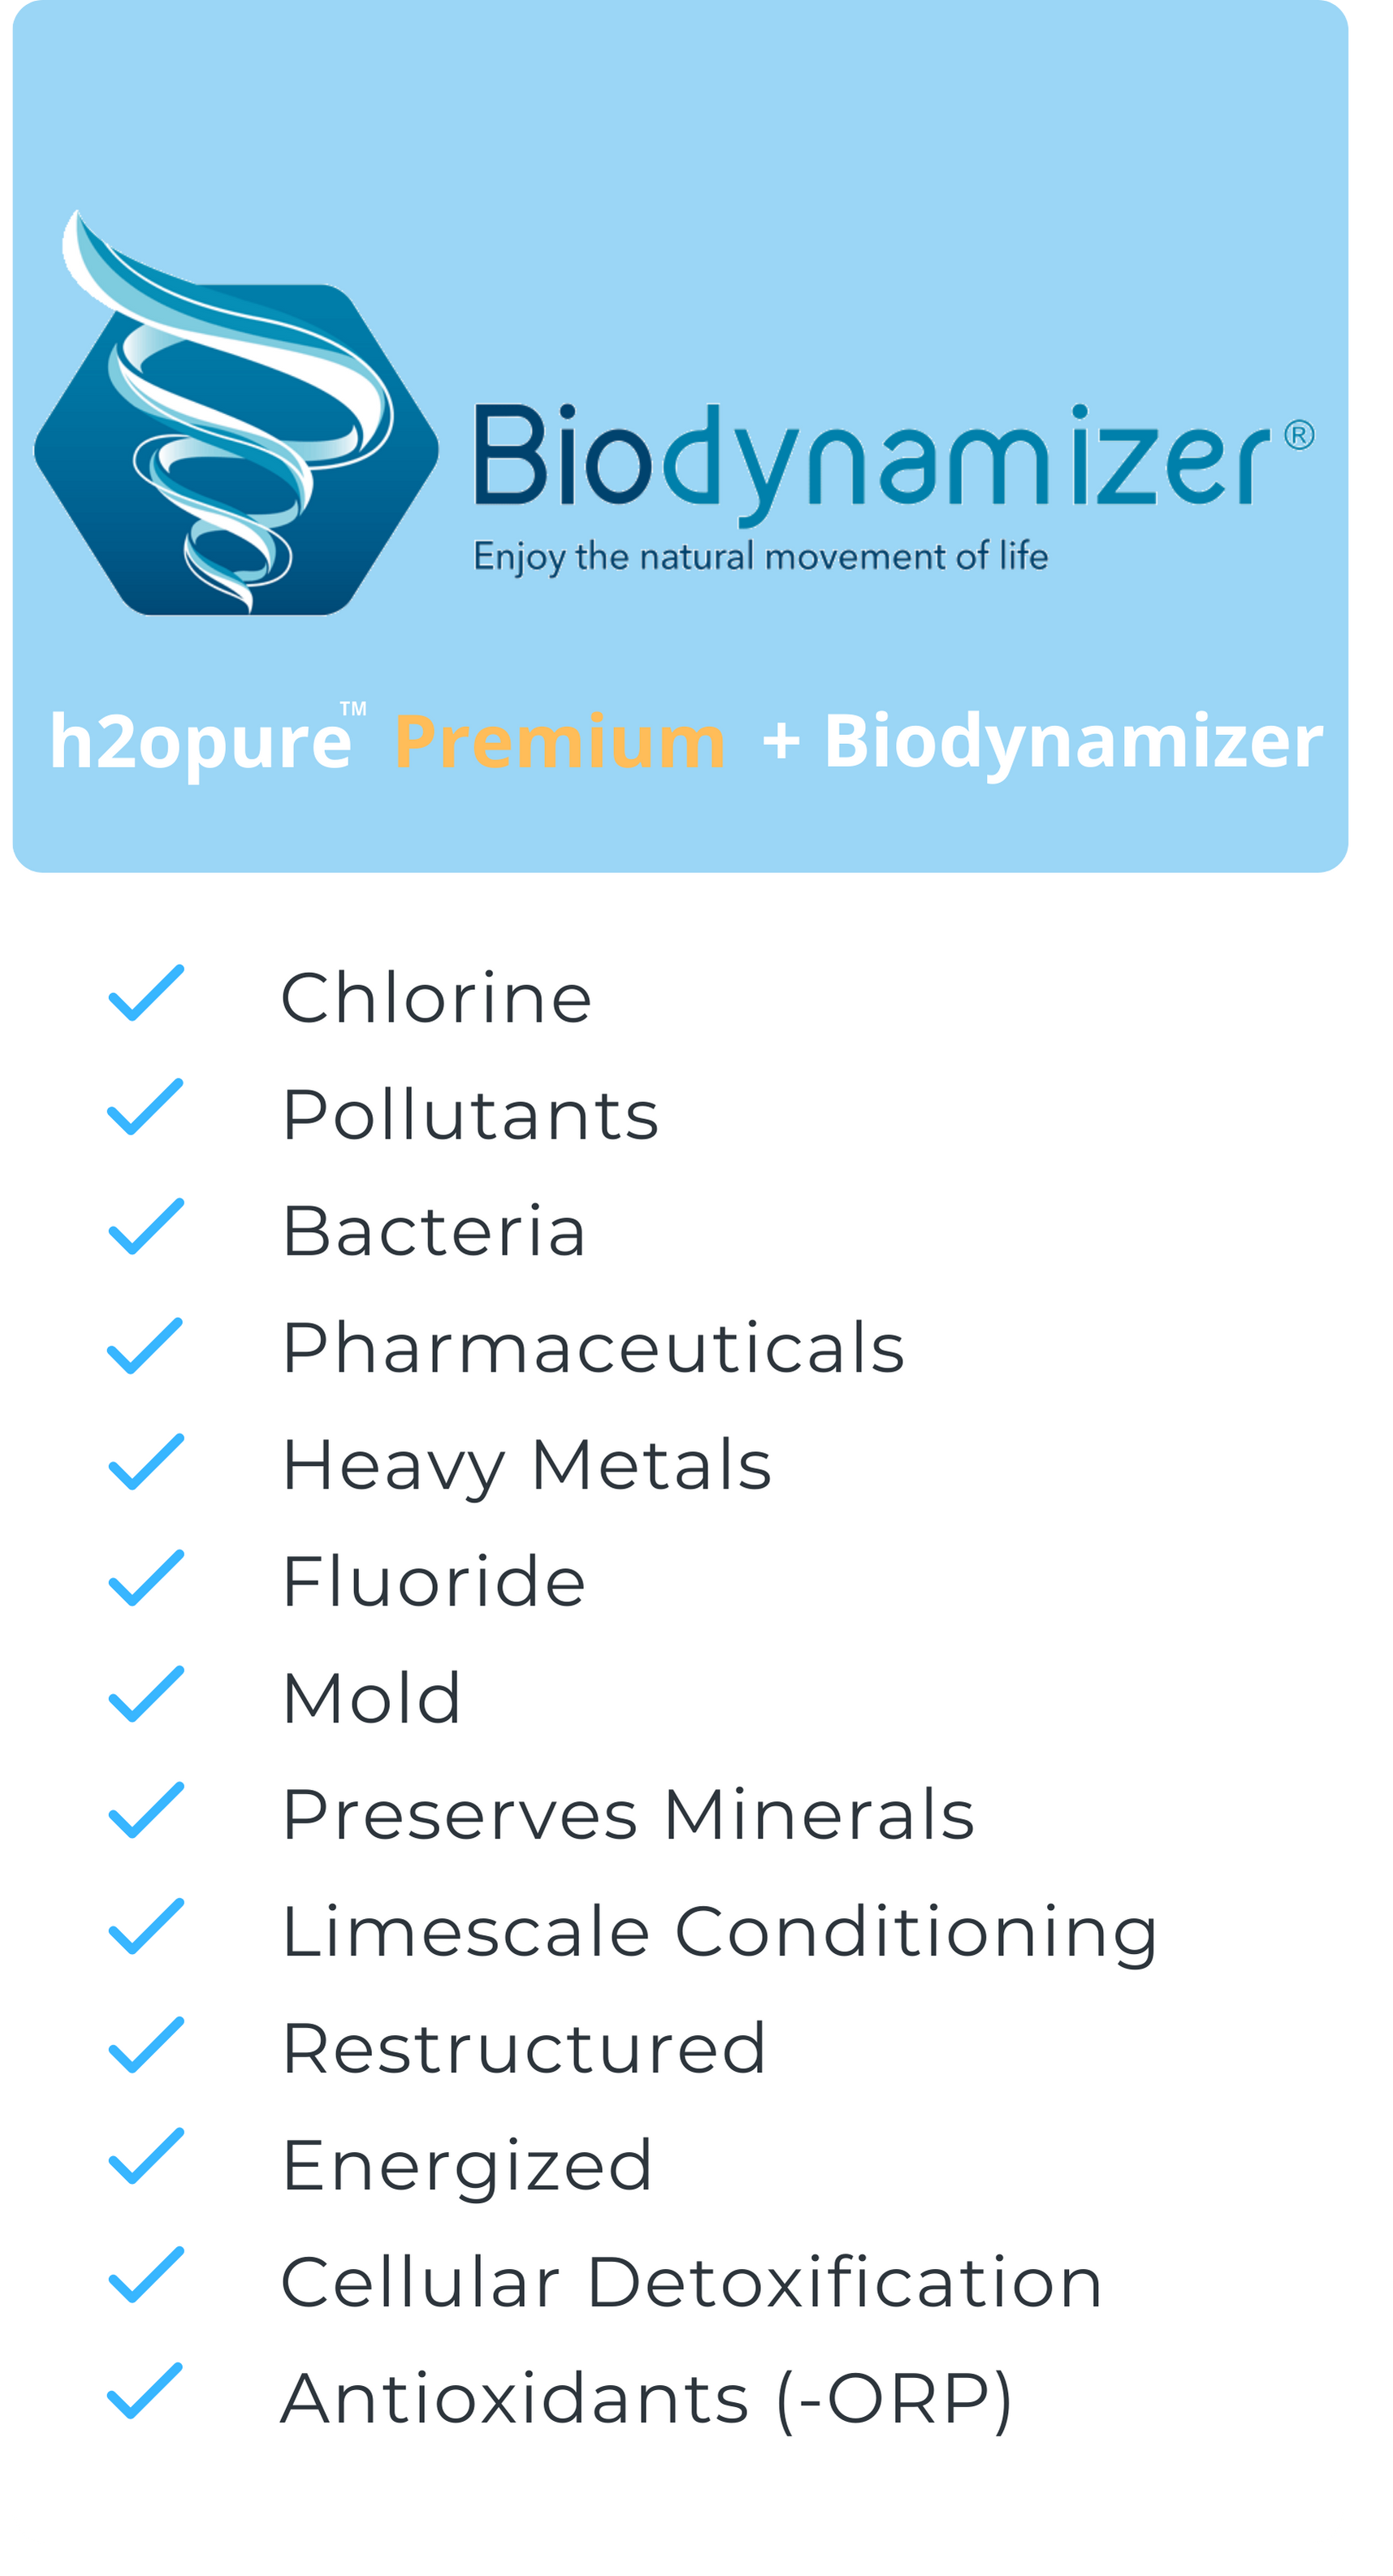Click the checkmark beside Energized
Viewport: 1393px width, 2576px height.
click(x=146, y=2156)
